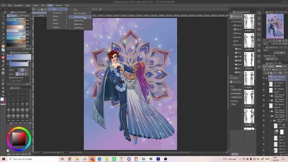This screenshot has width=288, height=162.
Task: Click the New file icon in command bar
Action: [x=39, y=9]
